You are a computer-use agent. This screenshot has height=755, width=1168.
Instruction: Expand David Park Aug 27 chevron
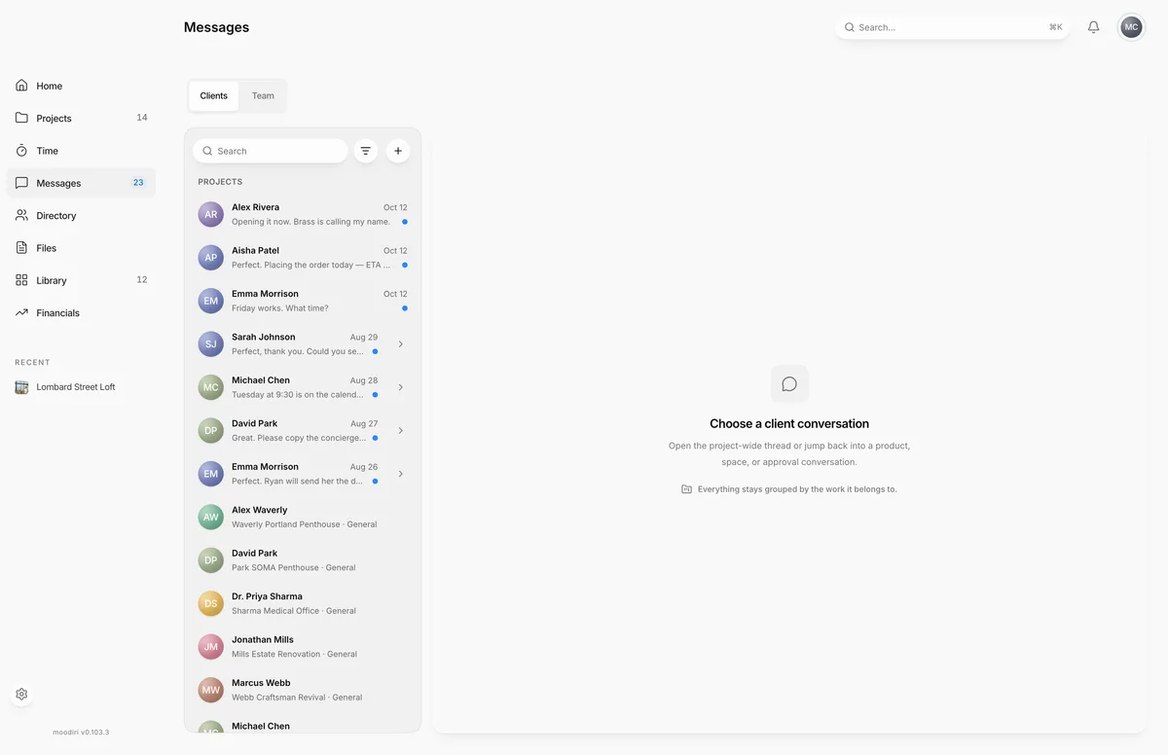click(x=401, y=430)
